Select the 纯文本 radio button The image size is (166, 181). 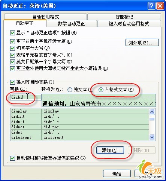[70, 90]
